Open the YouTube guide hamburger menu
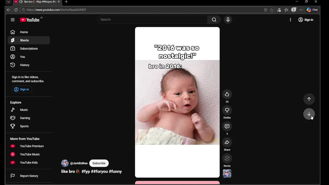Viewport: 329px width, 185px height. pyautogui.click(x=13, y=20)
